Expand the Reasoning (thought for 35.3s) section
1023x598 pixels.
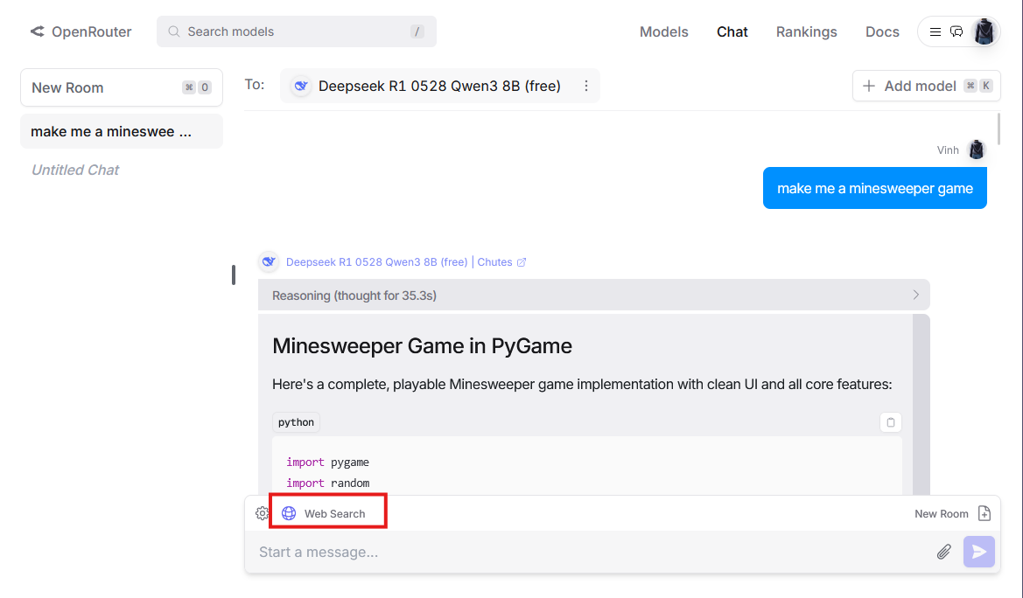tap(593, 296)
